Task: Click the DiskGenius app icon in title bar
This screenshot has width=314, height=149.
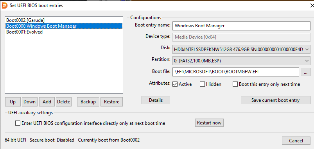Action: click(4, 5)
